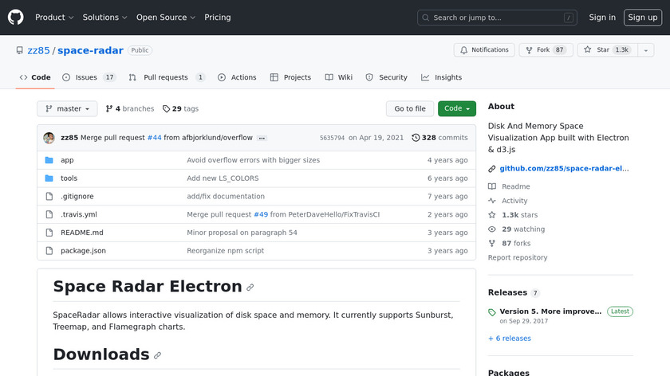Click the Sign up button
The height and width of the screenshot is (376, 670).
pos(642,18)
